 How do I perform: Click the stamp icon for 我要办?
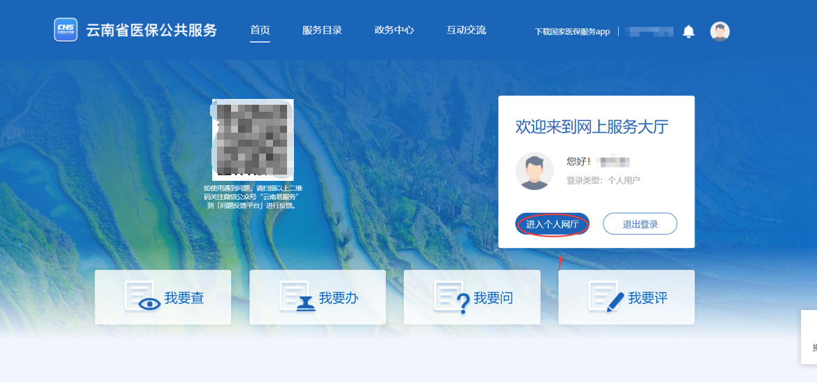click(x=296, y=296)
